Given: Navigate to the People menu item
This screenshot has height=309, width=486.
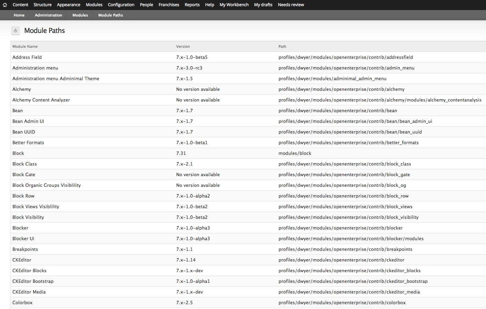Looking at the screenshot, I should [x=146, y=5].
